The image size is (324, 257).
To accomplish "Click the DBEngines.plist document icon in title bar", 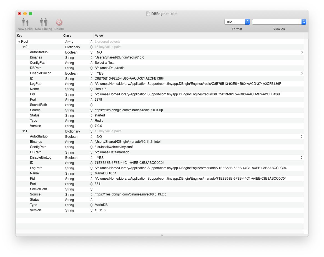I will click(x=148, y=14).
